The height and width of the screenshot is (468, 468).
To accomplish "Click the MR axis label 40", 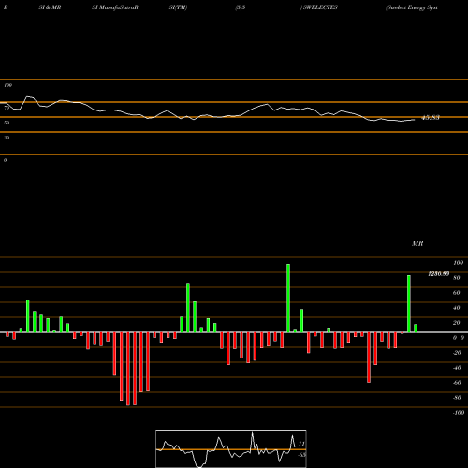I will [x=457, y=308].
